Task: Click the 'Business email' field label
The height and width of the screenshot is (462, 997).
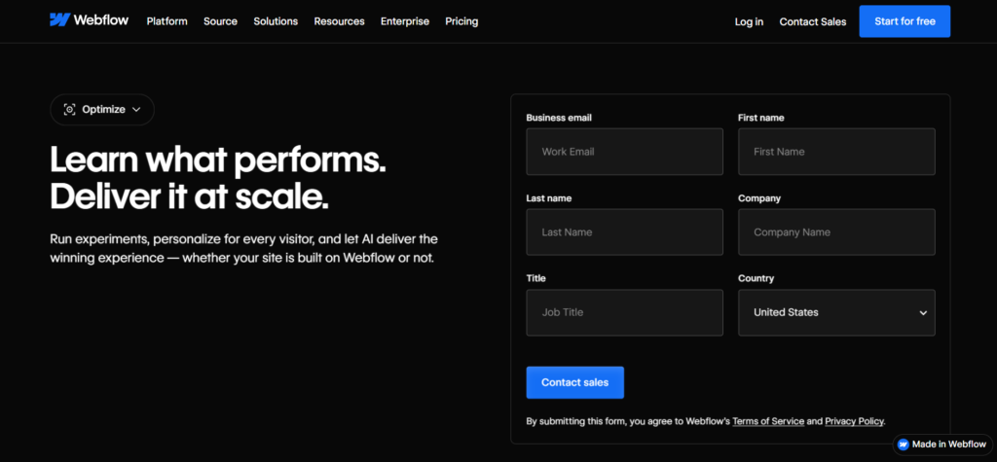Action: (559, 118)
